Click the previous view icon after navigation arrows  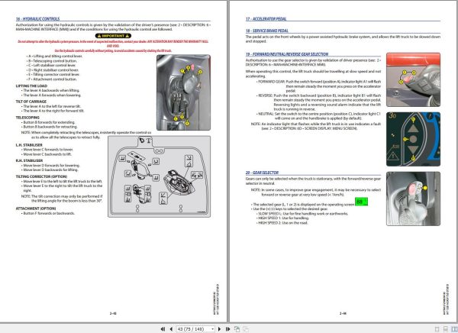(x=237, y=329)
